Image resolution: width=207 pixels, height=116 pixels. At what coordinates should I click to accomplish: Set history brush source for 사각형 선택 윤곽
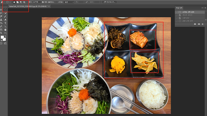176,12
